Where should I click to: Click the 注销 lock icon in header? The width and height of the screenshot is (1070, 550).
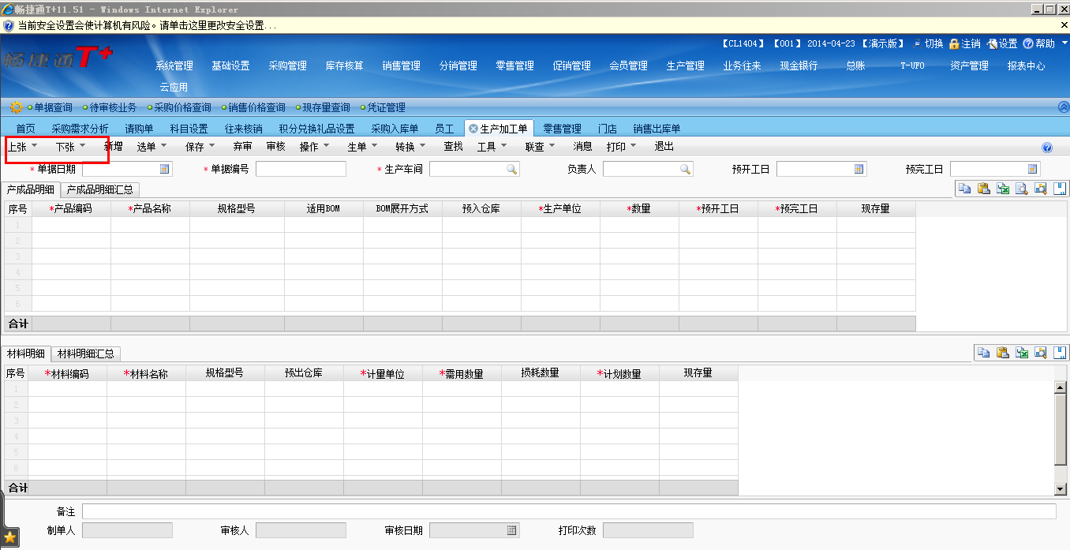[954, 44]
